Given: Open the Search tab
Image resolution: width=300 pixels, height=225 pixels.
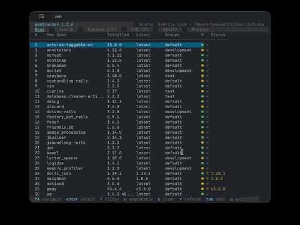Looking at the screenshot, I should (66, 29).
